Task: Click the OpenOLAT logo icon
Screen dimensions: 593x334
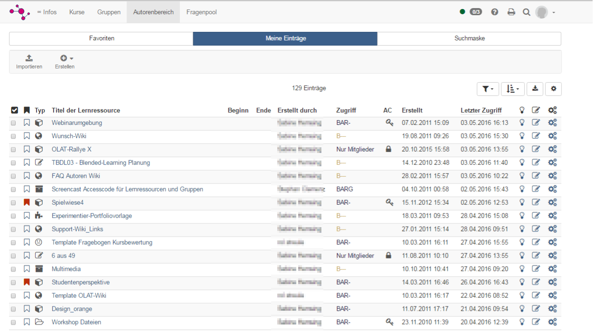Action: tap(19, 12)
